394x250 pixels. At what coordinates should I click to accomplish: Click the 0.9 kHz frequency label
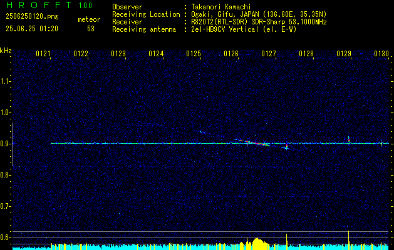coord(6,144)
